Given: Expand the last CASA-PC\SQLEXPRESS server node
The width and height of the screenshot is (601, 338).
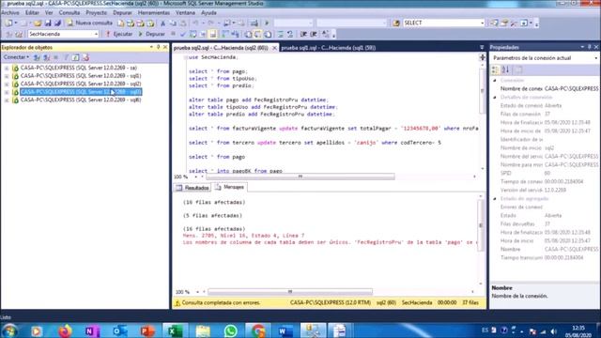Looking at the screenshot, I should point(7,100).
